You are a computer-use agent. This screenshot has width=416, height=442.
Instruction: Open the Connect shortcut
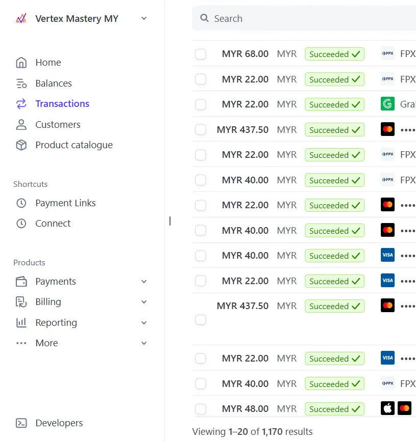53,224
